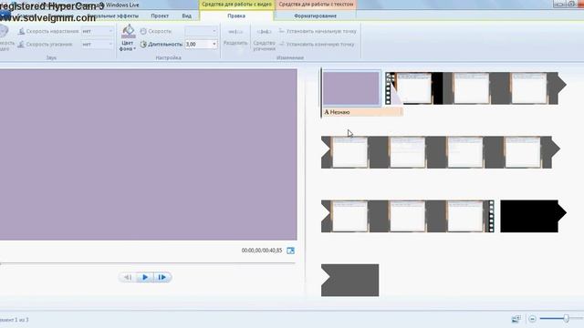
Task: Click Установить конечную точку
Action: [317, 45]
